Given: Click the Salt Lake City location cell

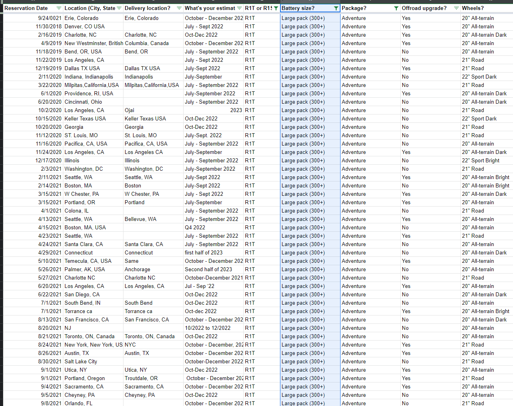Looking at the screenshot, I should click(93, 362).
